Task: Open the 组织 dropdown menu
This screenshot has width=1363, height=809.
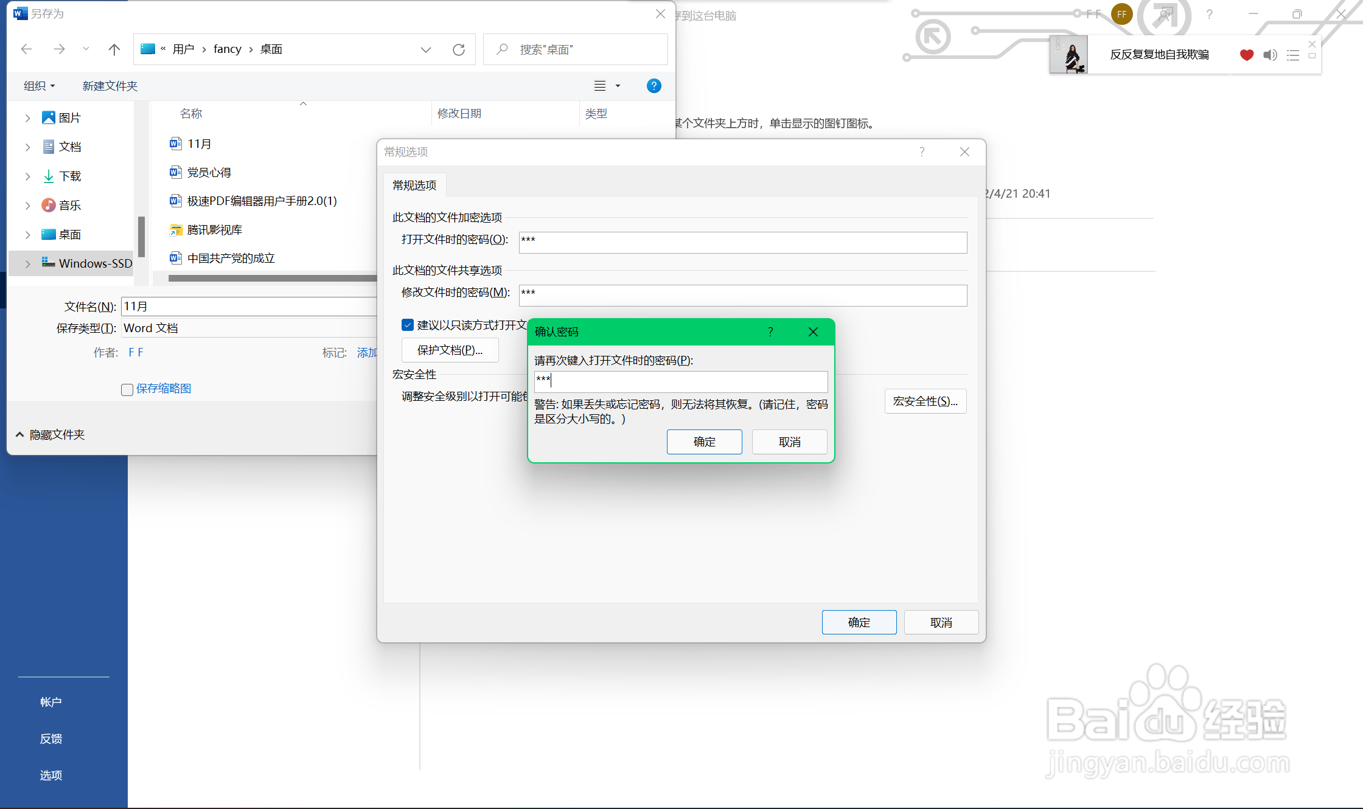Action: pyautogui.click(x=39, y=86)
